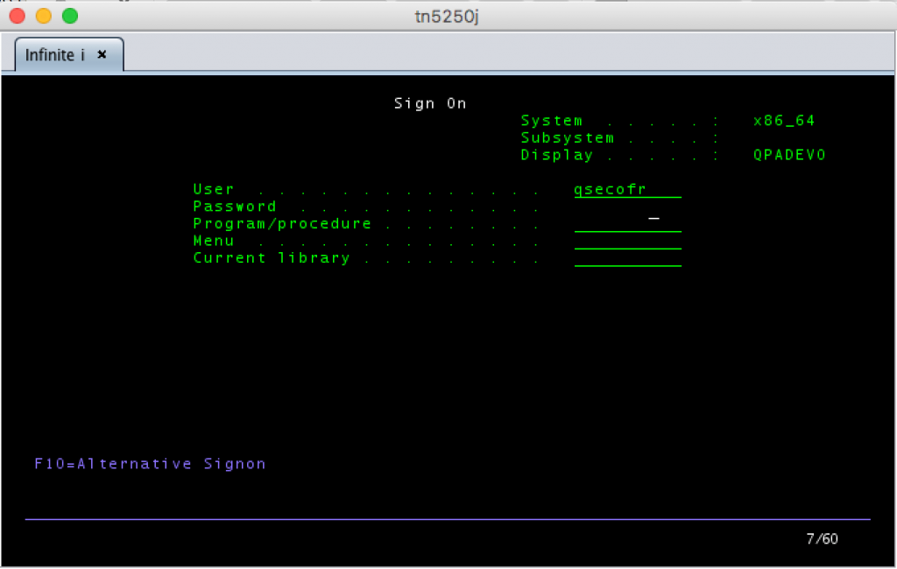The height and width of the screenshot is (569, 897).
Task: Click the User label text
Action: click(214, 190)
